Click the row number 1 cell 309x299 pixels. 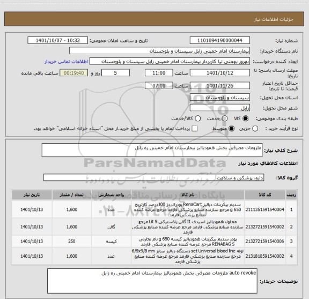tap(291, 209)
